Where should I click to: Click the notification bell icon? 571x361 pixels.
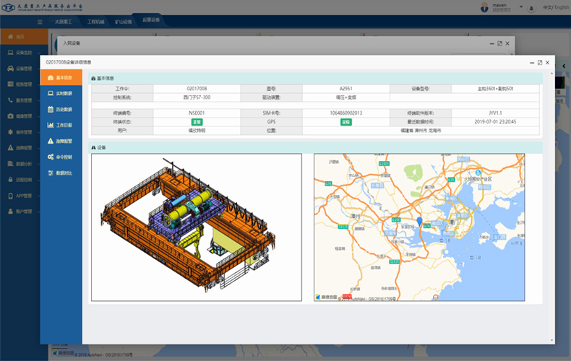click(532, 8)
